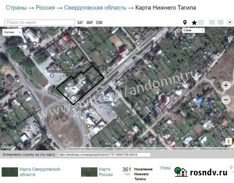Click the Google logo on map

(8, 147)
